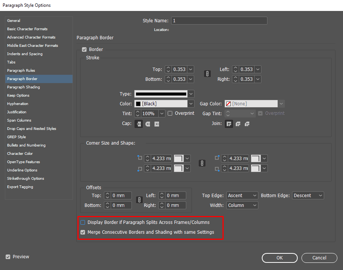Image resolution: width=343 pixels, height=270 pixels.
Task: Click the bottom-left corner size icon
Action: [140, 169]
